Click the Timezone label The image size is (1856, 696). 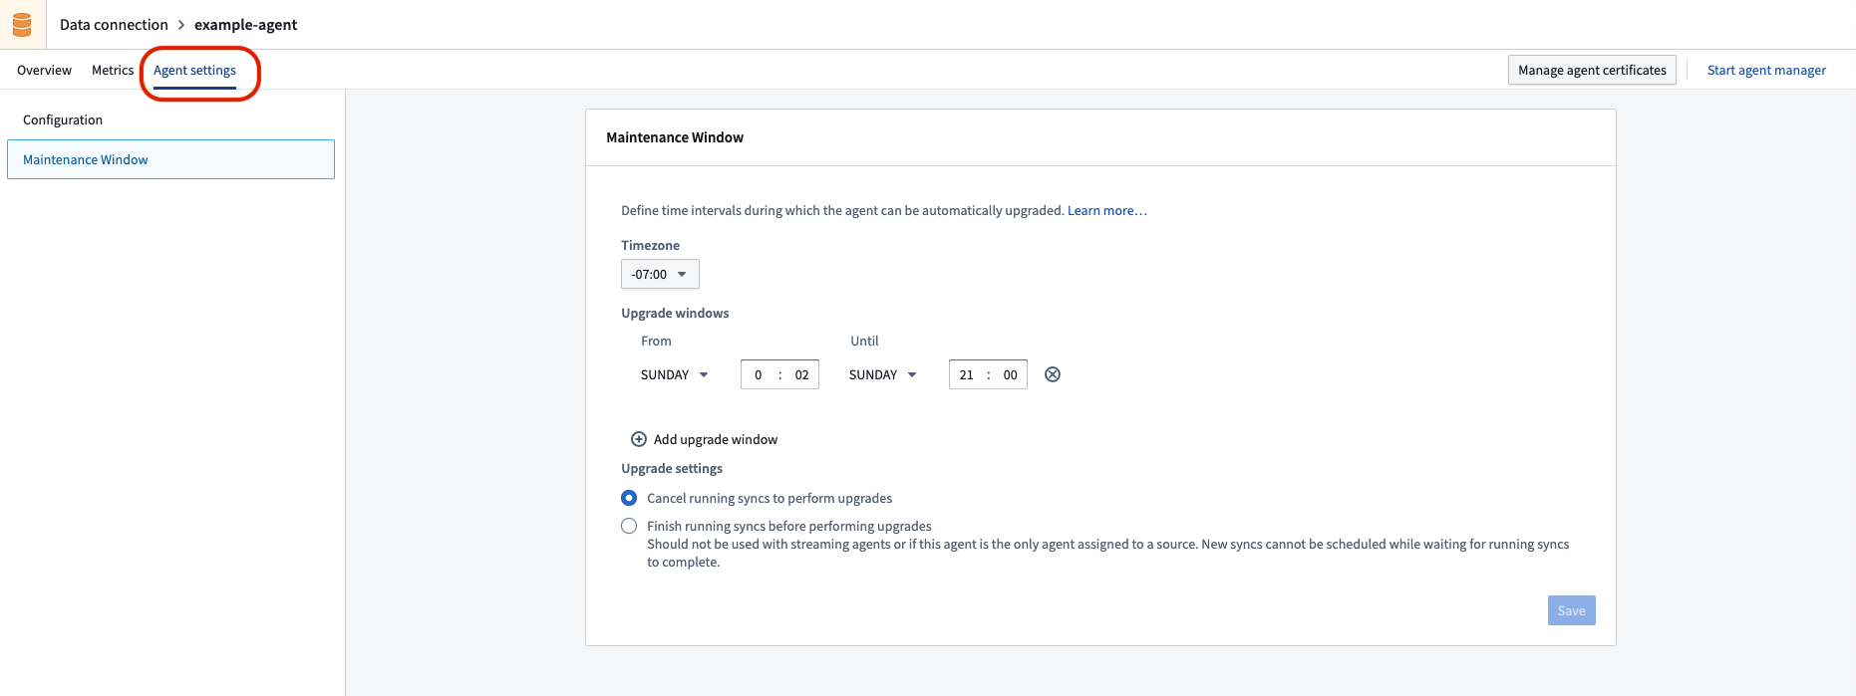(x=650, y=245)
